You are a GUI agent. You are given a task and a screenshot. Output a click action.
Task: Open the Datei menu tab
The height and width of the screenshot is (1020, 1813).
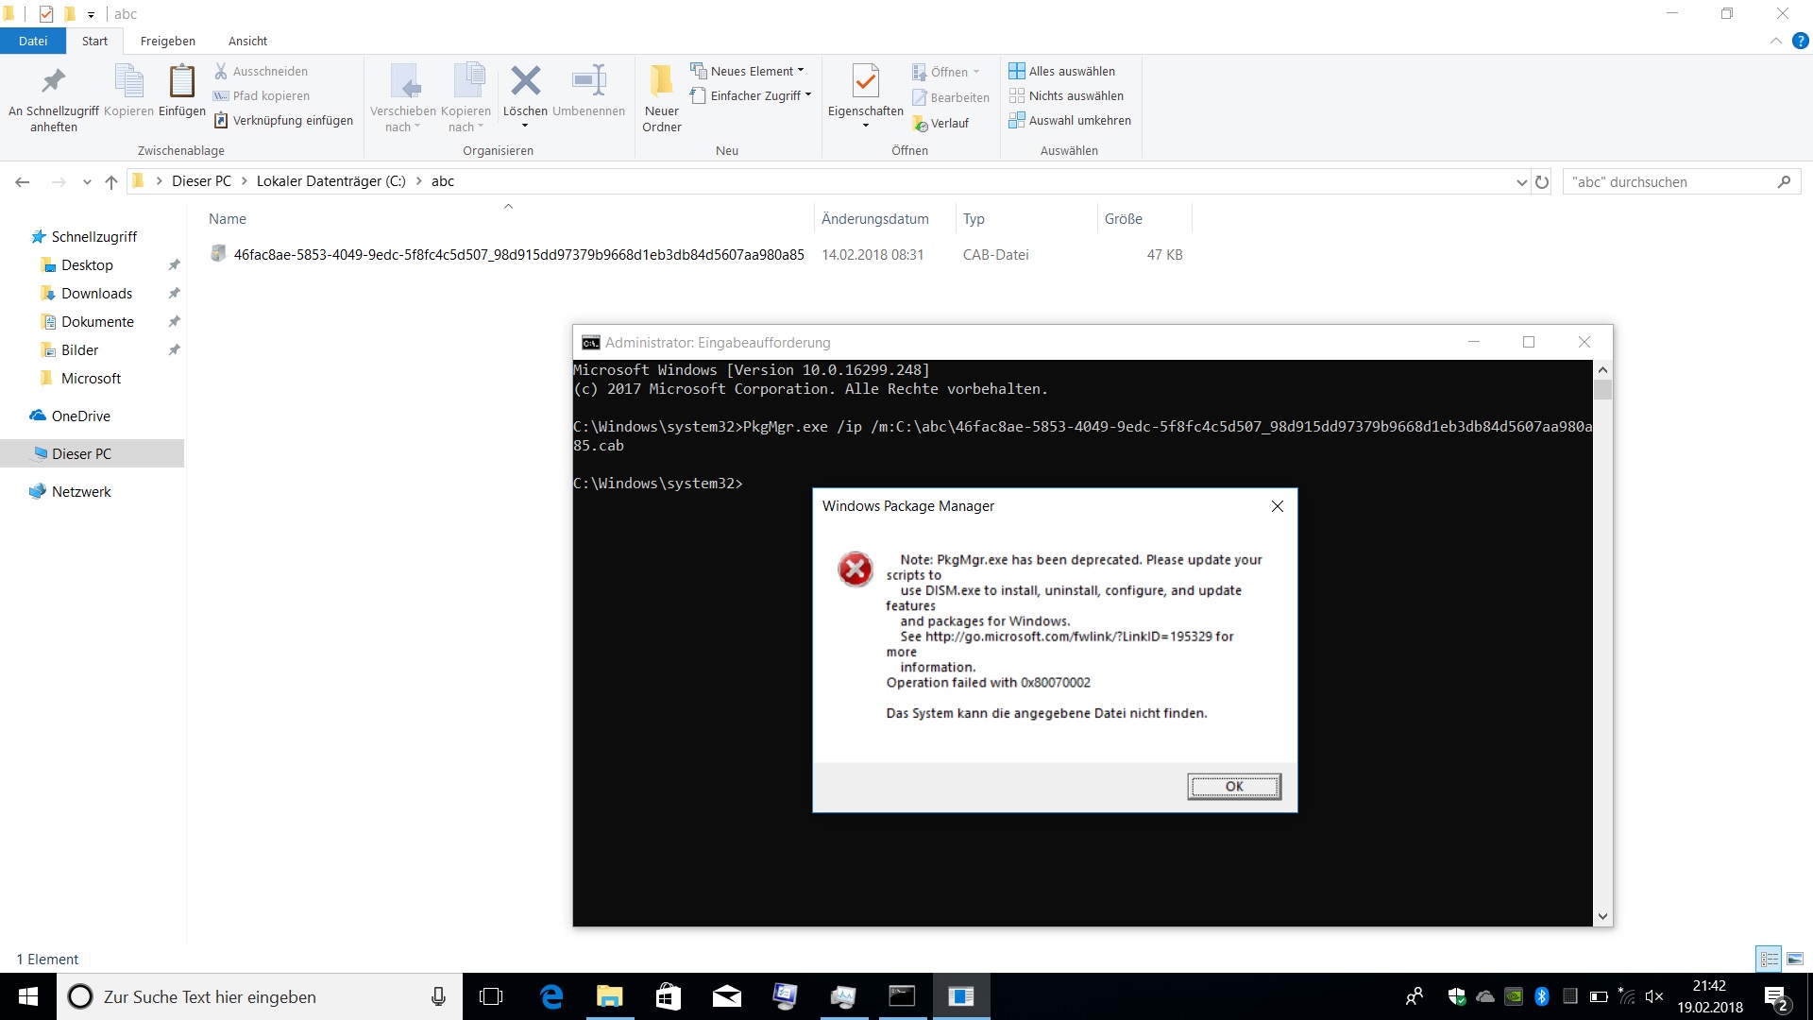[33, 41]
